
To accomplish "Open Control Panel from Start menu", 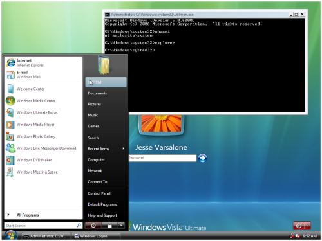I will pyautogui.click(x=99, y=193).
